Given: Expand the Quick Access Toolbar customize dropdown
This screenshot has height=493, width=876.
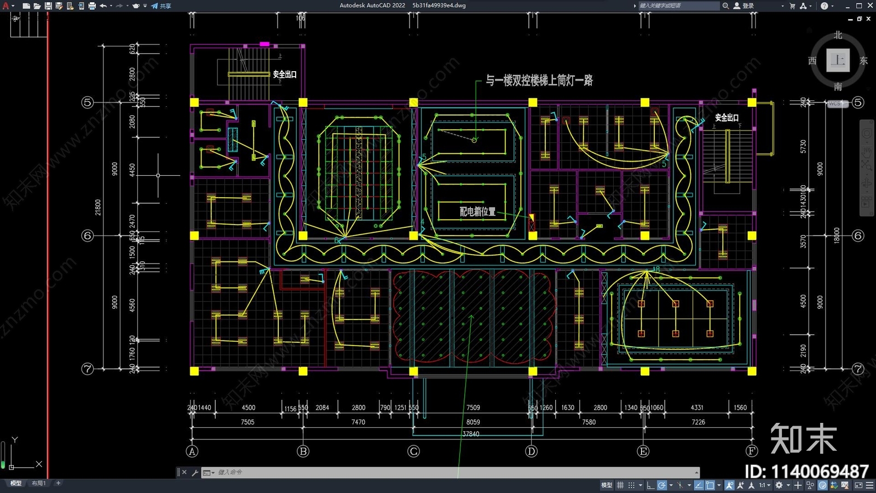Looking at the screenshot, I should pos(145,5).
